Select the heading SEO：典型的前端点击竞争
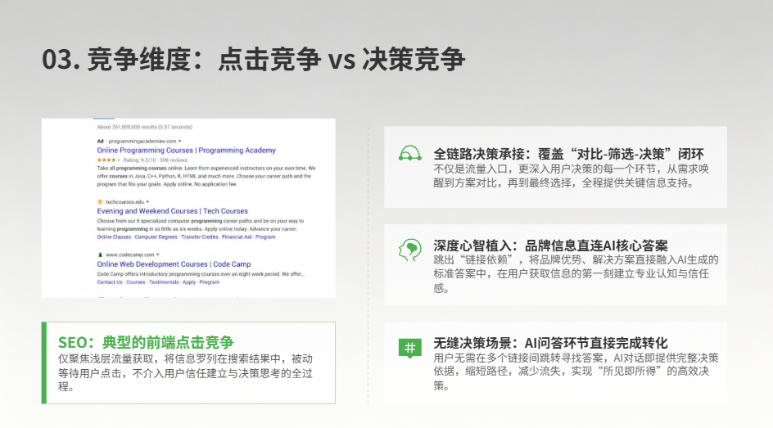This screenshot has width=773, height=428. click(146, 342)
